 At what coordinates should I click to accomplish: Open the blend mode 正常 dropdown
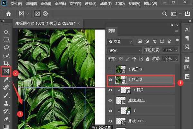click(x=125, y=50)
